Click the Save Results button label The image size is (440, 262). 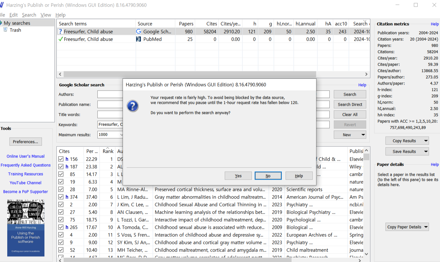404,152
